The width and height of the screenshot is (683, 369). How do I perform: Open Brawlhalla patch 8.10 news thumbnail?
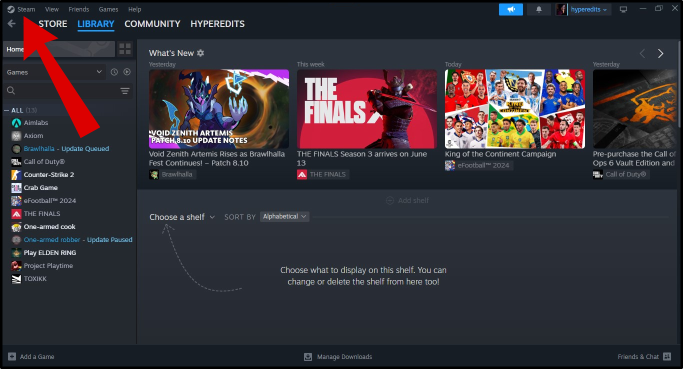[219, 109]
